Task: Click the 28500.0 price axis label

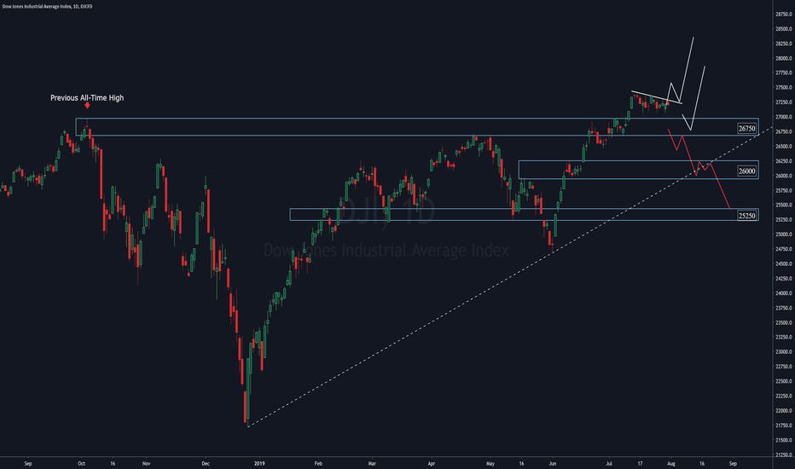Action: click(783, 29)
